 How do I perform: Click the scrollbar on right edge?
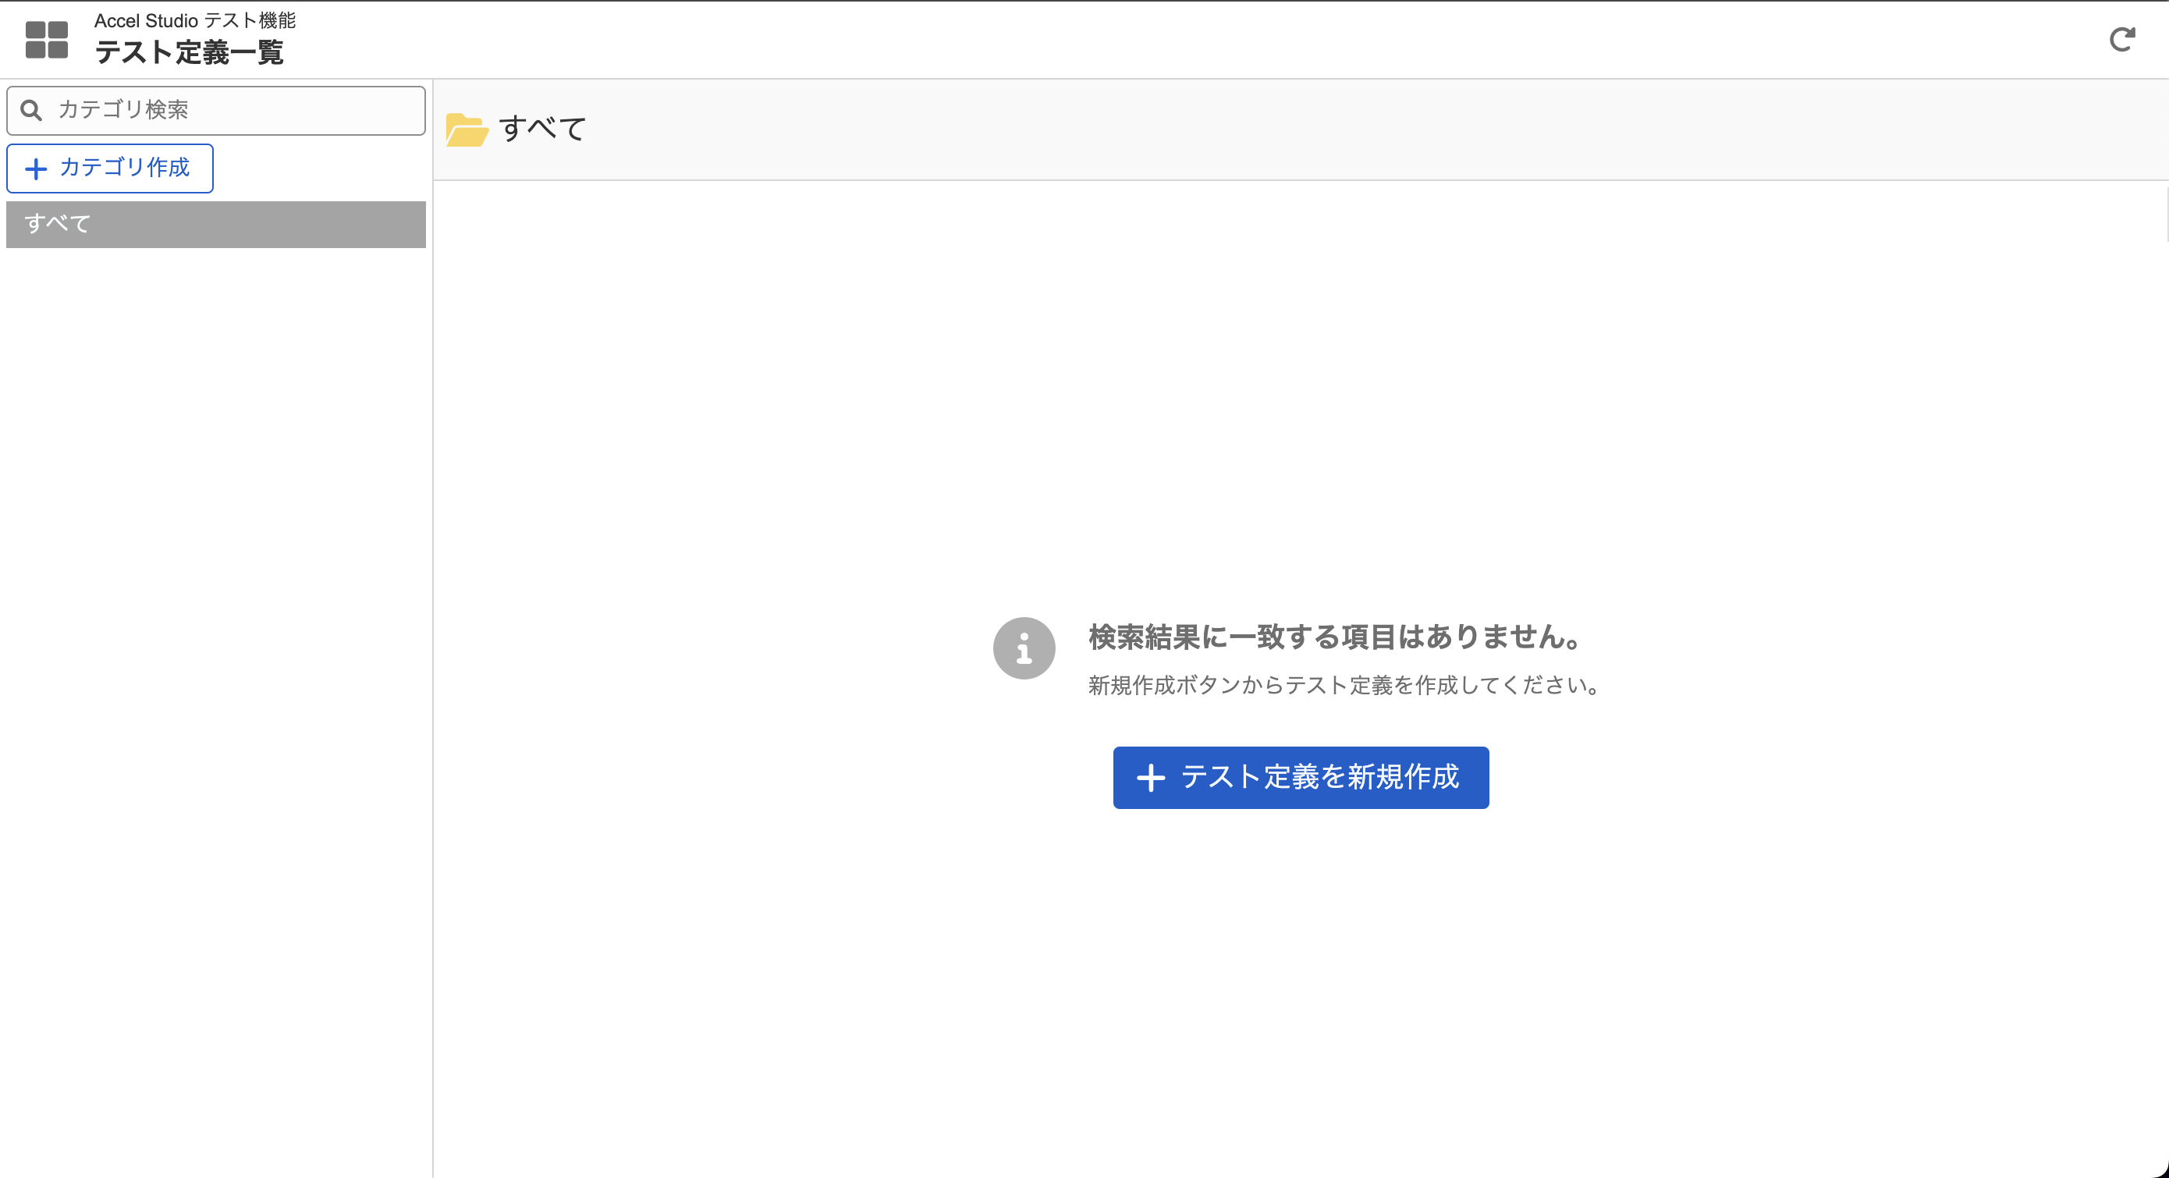(2166, 215)
